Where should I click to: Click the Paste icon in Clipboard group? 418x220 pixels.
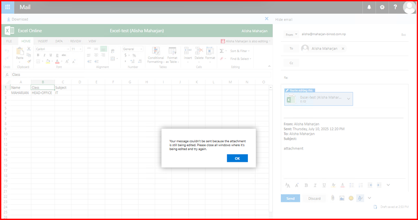pyautogui.click(x=19, y=52)
